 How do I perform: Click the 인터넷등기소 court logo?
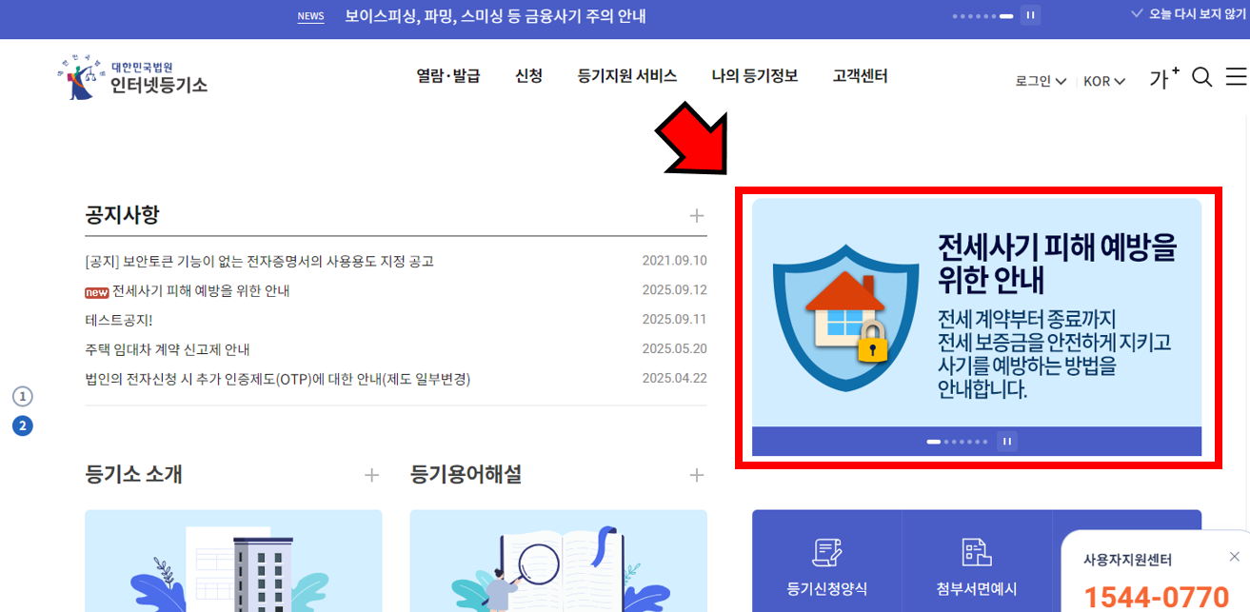pos(131,78)
